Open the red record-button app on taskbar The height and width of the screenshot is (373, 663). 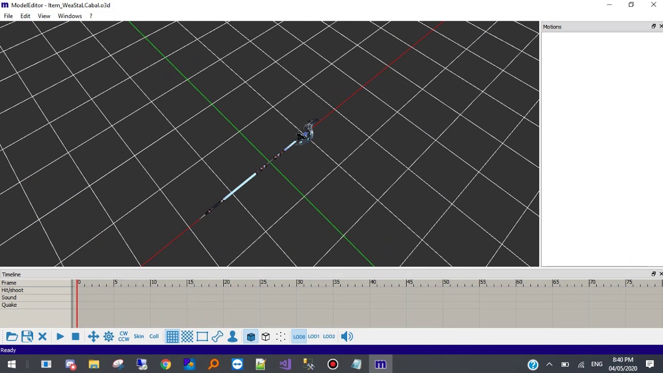coord(333,364)
